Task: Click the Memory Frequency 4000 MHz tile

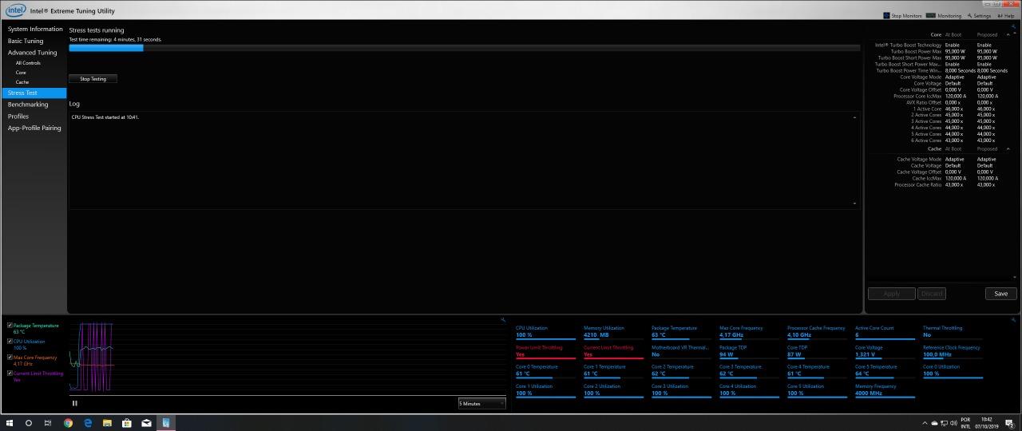Action: (885, 389)
